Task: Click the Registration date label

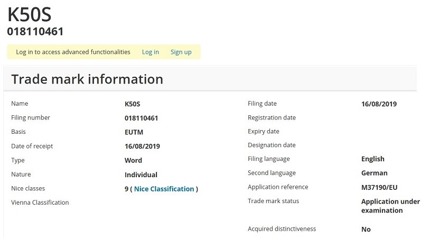Action: (x=272, y=117)
